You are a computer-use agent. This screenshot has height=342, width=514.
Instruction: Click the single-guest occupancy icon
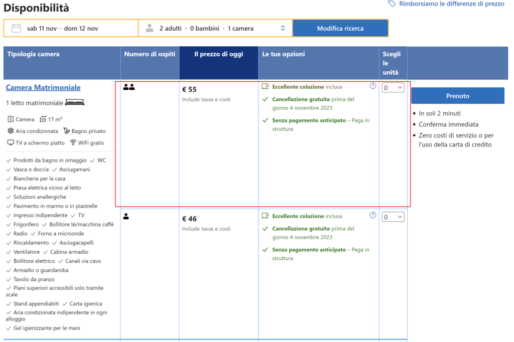(x=126, y=217)
